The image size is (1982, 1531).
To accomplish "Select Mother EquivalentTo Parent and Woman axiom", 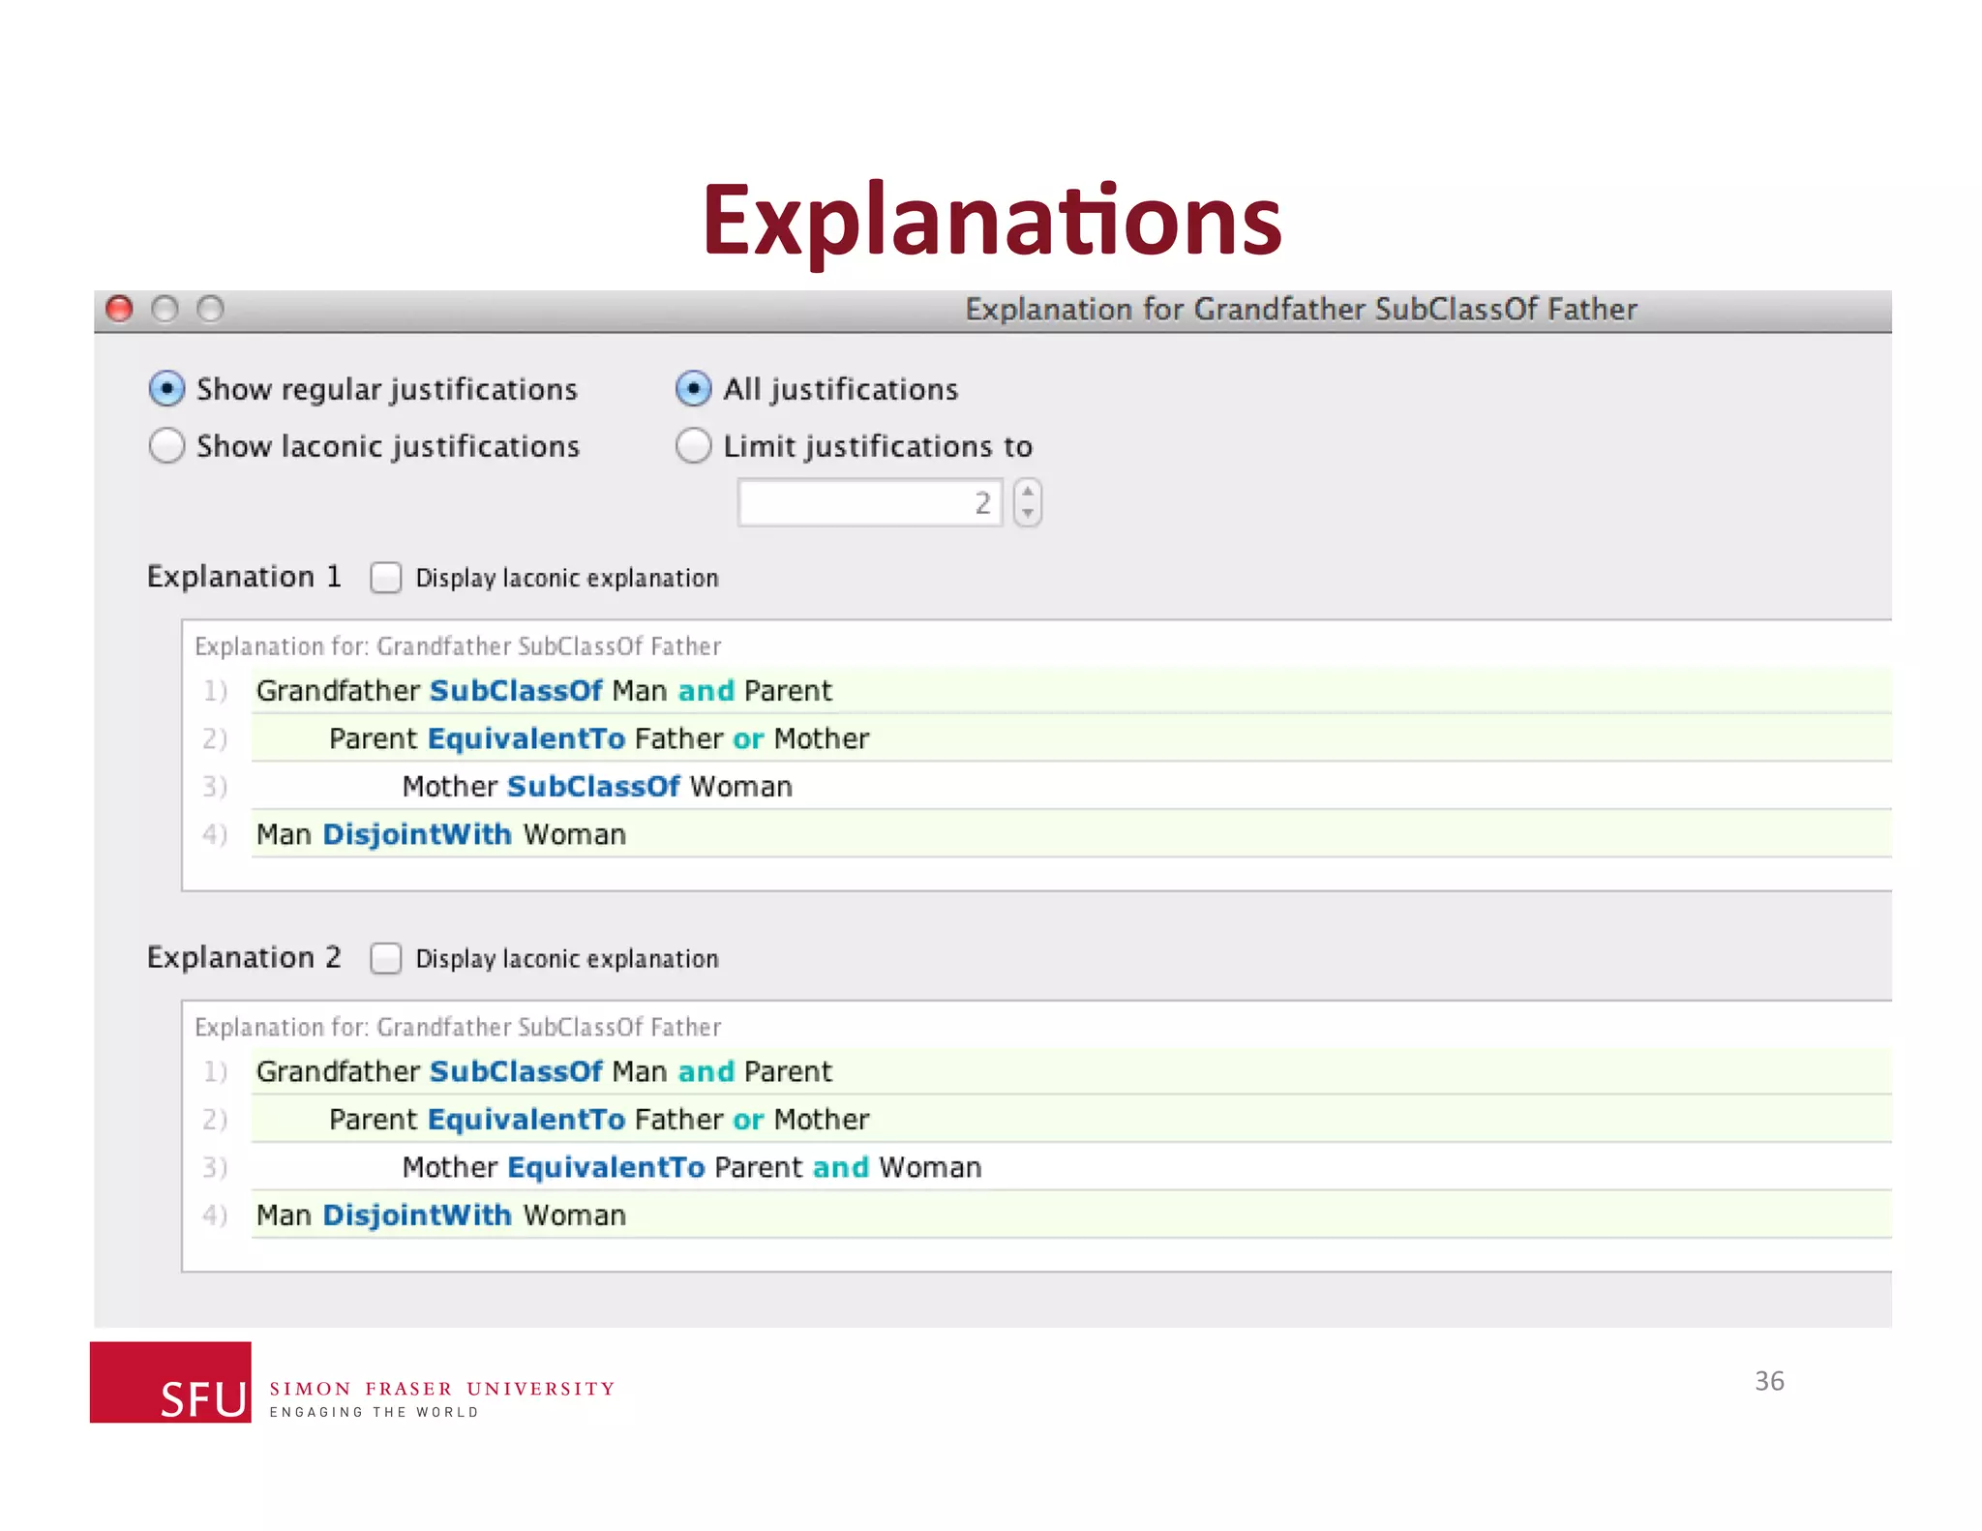I will click(x=691, y=1167).
